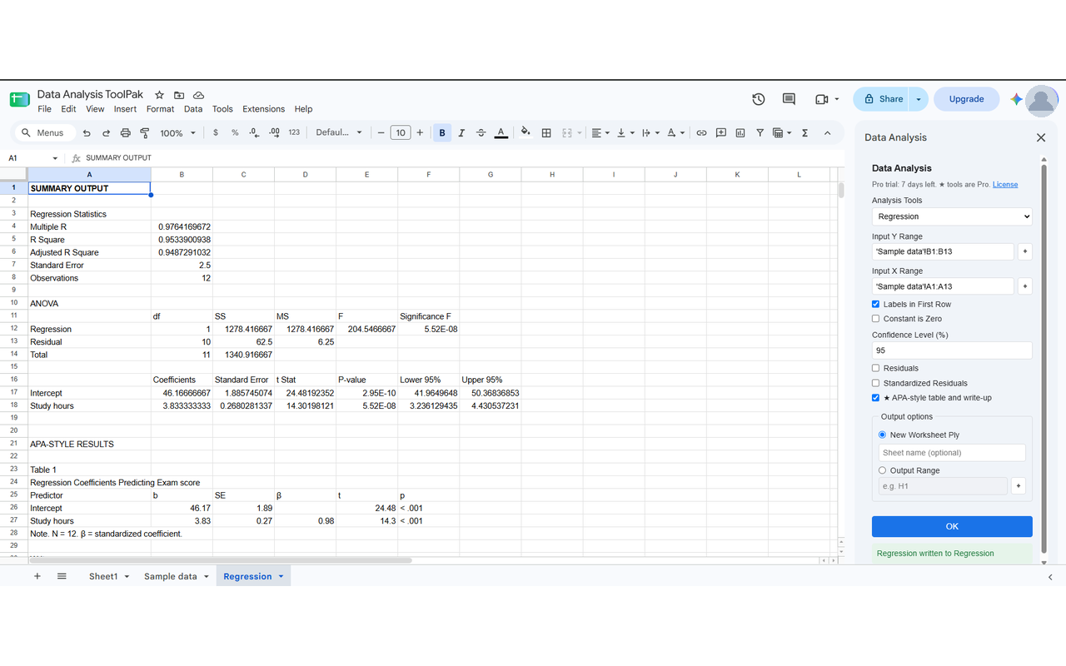Choose the Output Range radio button
Screen dimensions: 1066x666
click(883, 470)
